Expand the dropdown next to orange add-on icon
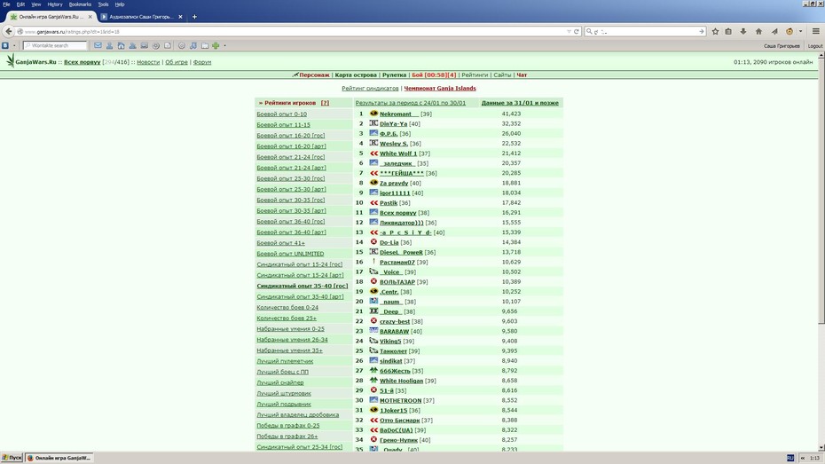This screenshot has width=825, height=464. tap(800, 32)
